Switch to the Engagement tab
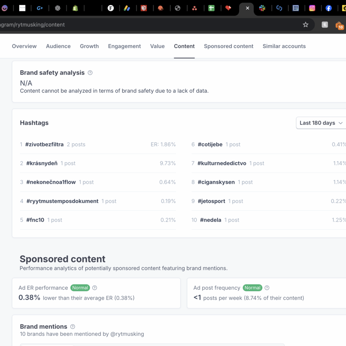Image resolution: width=346 pixels, height=346 pixels. (x=124, y=46)
